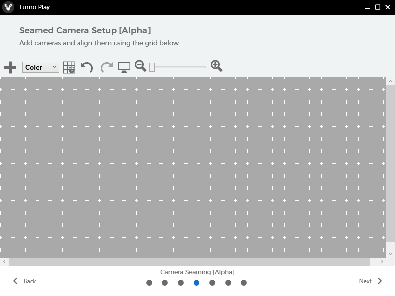This screenshot has height=296, width=395.
Task: Maximize the Lumo Play window
Action: (378, 7)
